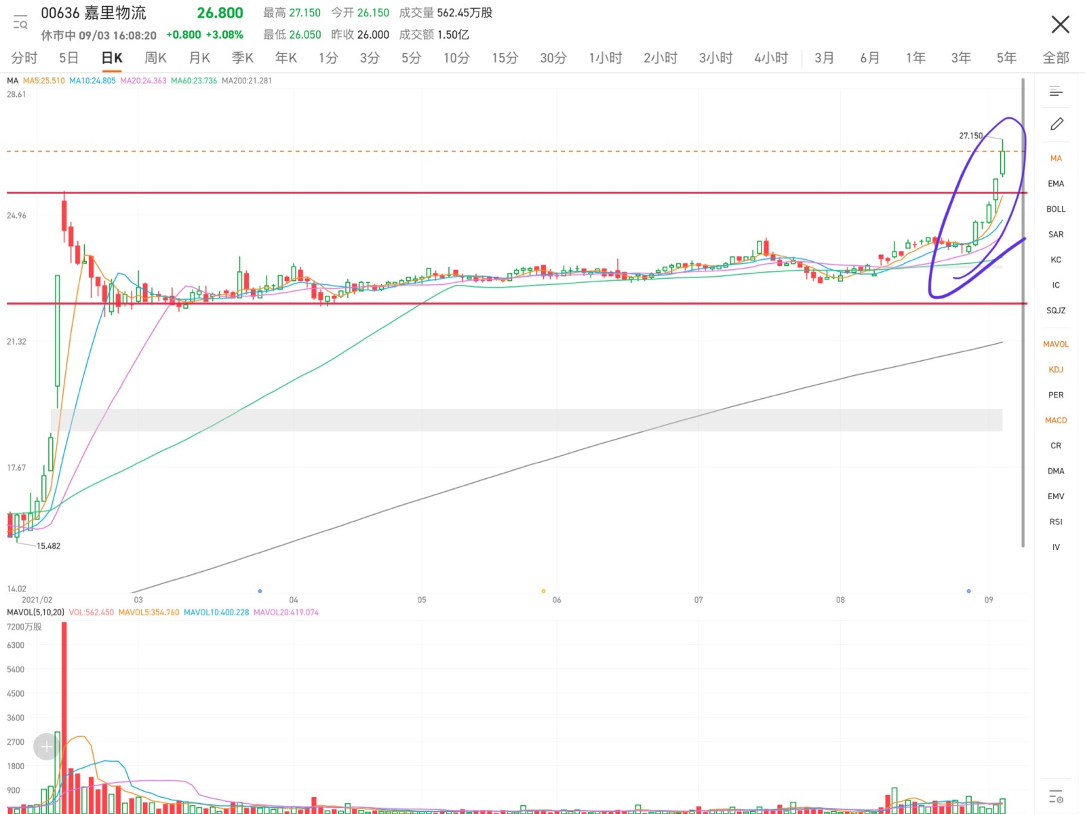The width and height of the screenshot is (1085, 814).
Task: Select the 1分 one-minute interval
Action: (328, 58)
